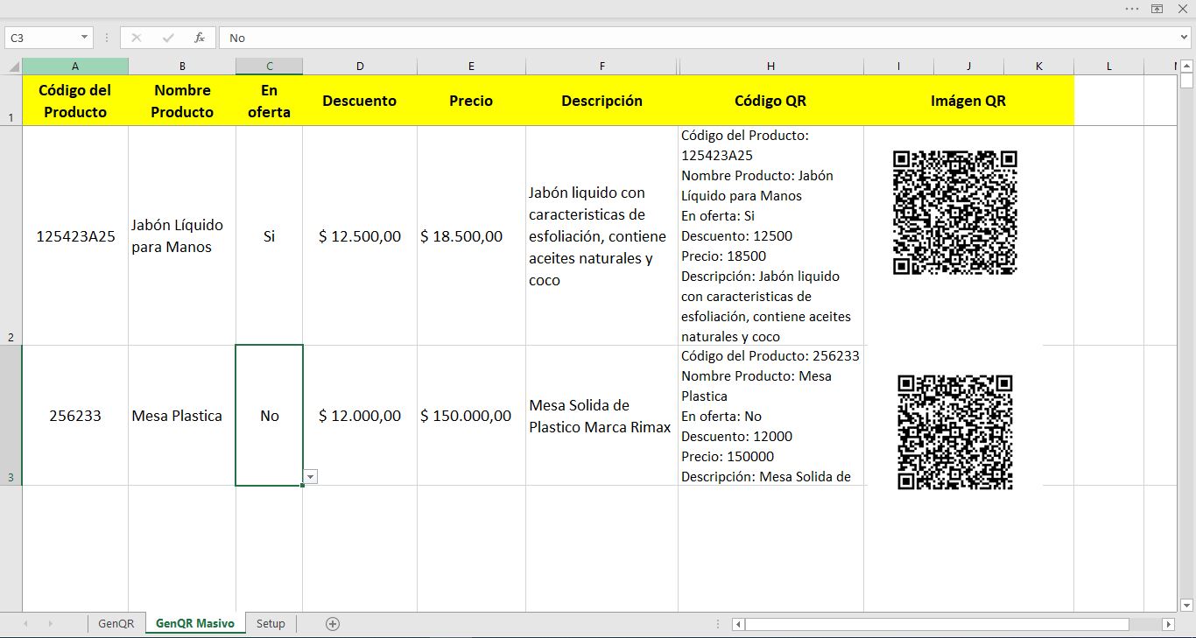The height and width of the screenshot is (638, 1196).
Task: Click the vertical scrollbar thumb
Action: click(1186, 81)
